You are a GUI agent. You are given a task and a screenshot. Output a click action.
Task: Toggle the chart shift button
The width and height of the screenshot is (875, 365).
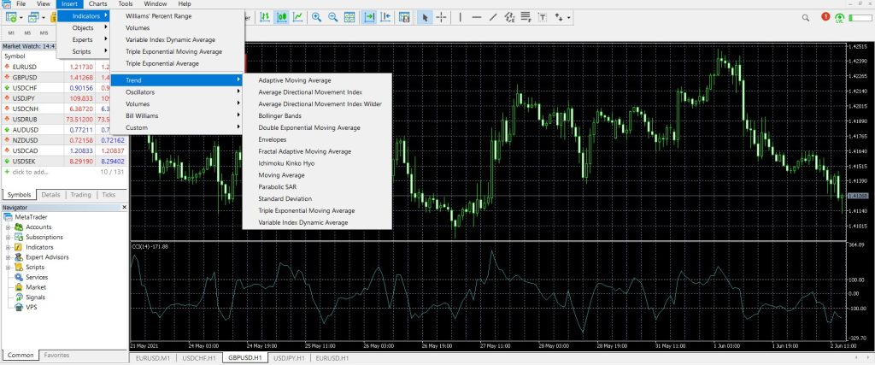tap(385, 17)
